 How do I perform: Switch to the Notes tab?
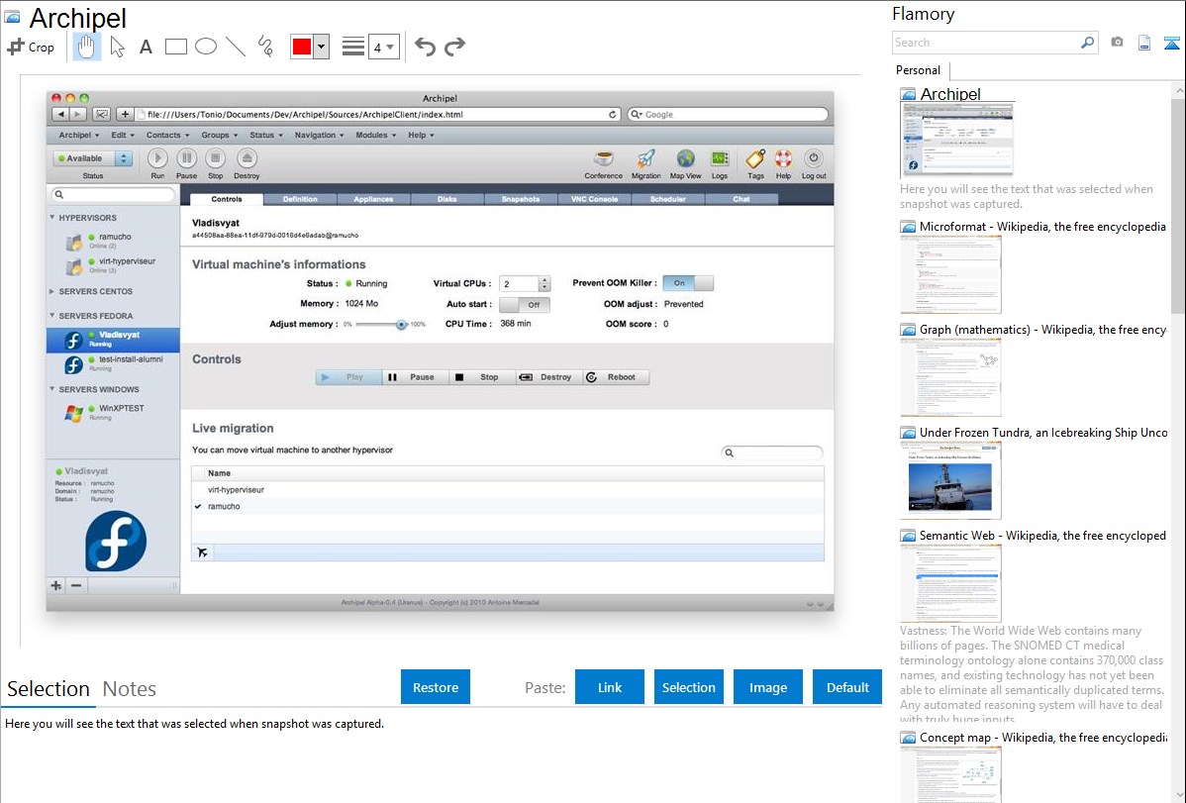(129, 689)
